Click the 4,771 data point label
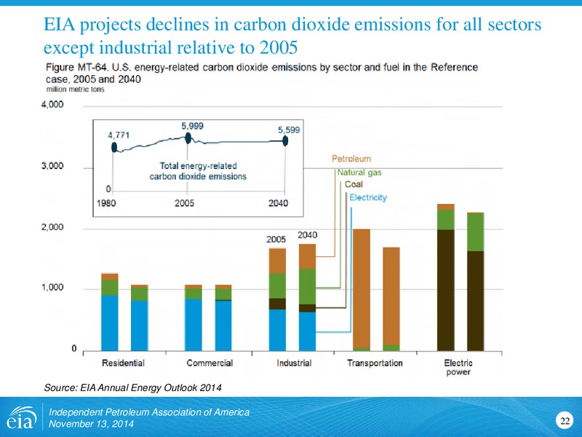Screen dimensions: 582x437 (x=119, y=135)
